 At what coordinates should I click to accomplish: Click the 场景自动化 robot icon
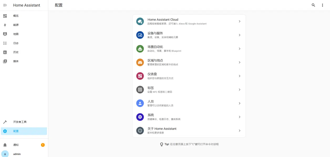click(x=140, y=49)
